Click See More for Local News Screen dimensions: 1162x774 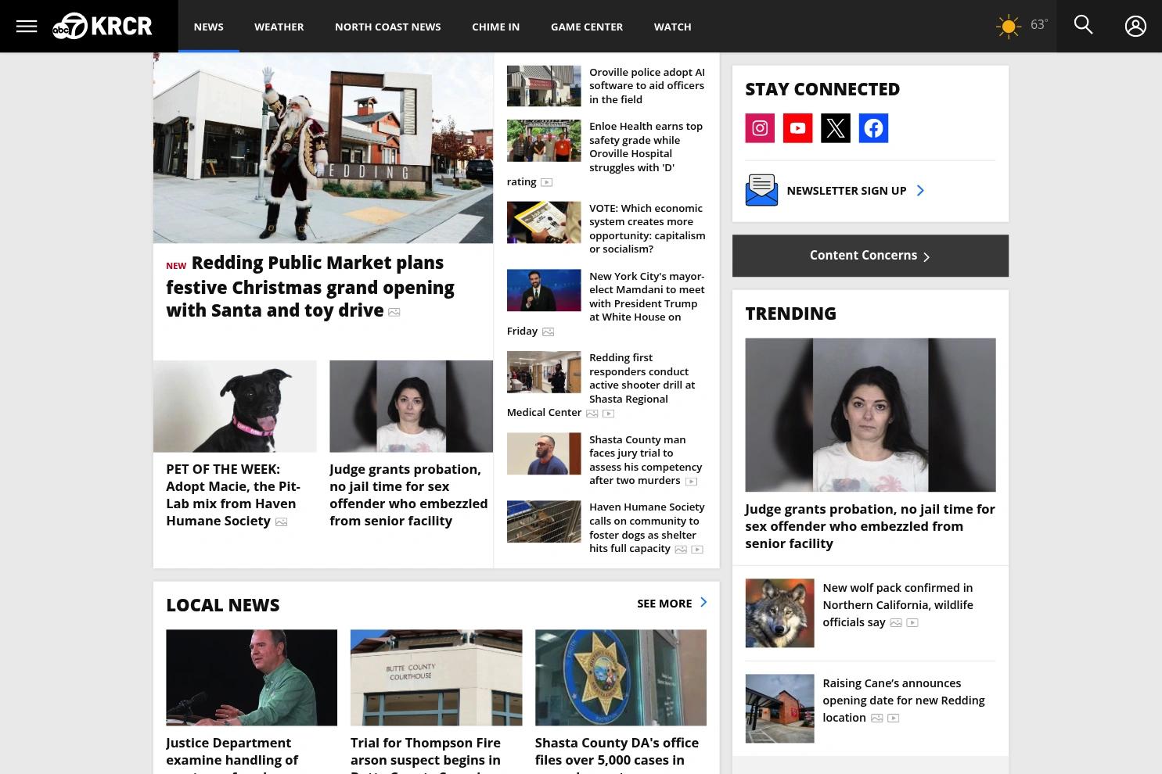(664, 604)
